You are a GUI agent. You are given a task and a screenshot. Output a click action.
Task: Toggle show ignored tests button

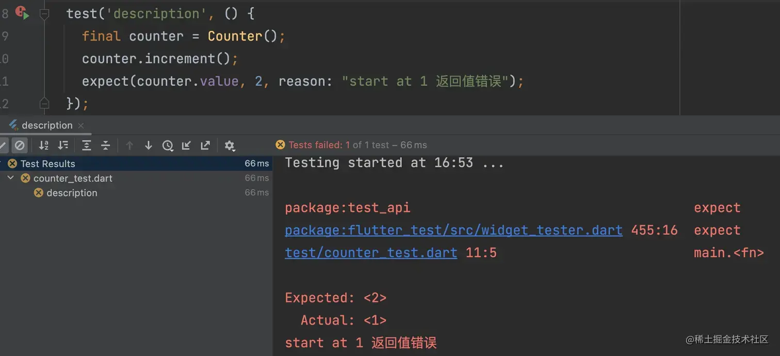[20, 146]
